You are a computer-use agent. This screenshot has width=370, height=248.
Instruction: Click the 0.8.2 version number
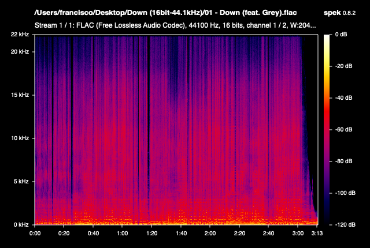coord(349,13)
